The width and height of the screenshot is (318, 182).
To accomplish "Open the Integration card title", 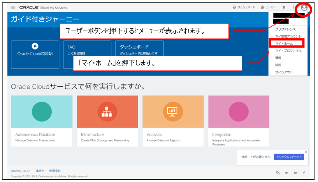I will pyautogui.click(x=222, y=135).
